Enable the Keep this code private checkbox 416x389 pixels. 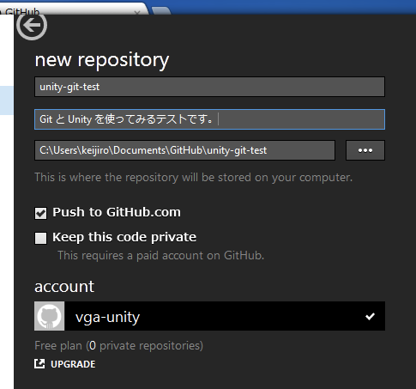pos(40,238)
